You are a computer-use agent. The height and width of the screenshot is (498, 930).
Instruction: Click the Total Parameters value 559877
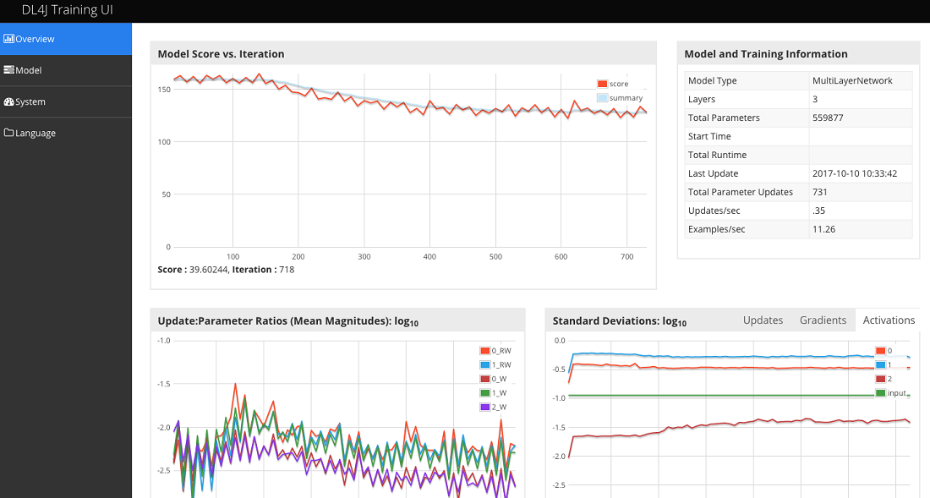828,118
